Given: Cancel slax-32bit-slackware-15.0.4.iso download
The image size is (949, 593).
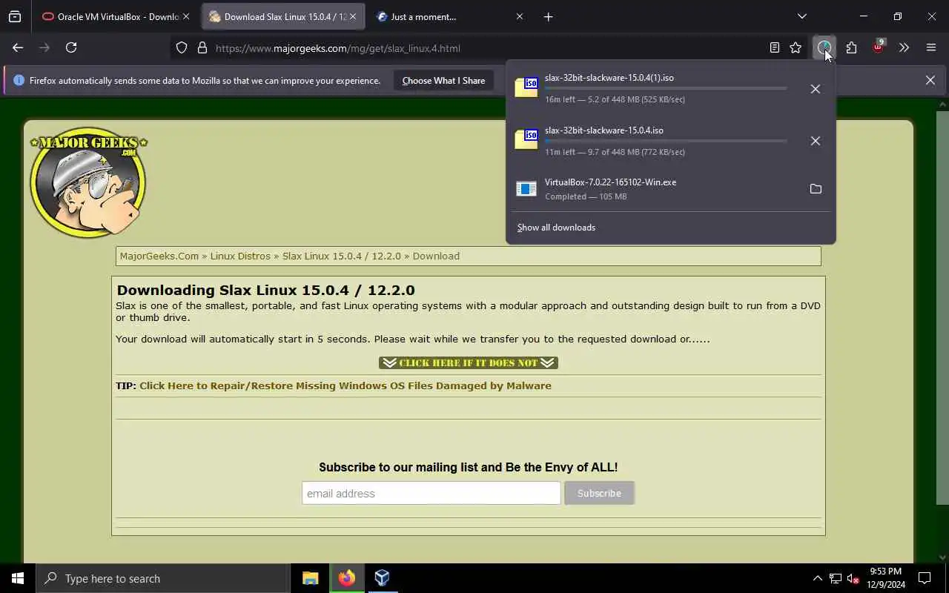Looking at the screenshot, I should (815, 141).
